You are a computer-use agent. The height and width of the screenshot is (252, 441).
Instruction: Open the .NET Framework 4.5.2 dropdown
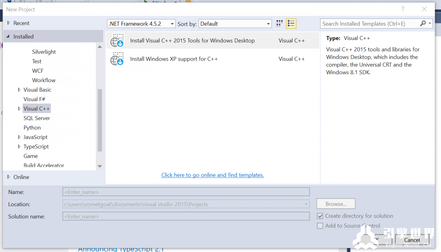click(141, 23)
